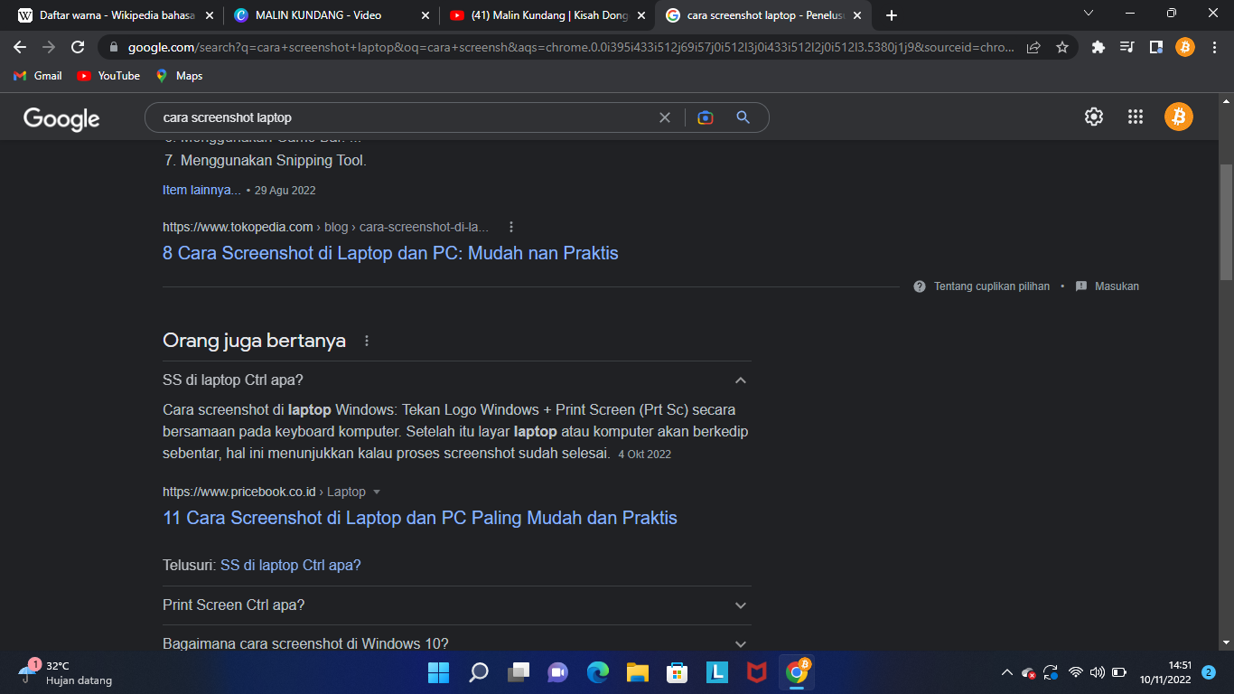Click into the Google search field
Image resolution: width=1234 pixels, height=694 pixels.
click(x=407, y=117)
